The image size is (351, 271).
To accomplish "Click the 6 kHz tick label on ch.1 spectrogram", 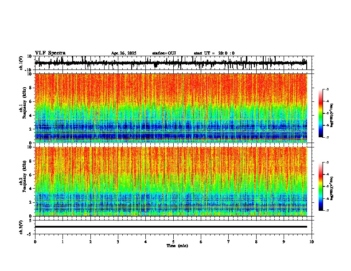I will (31, 101).
